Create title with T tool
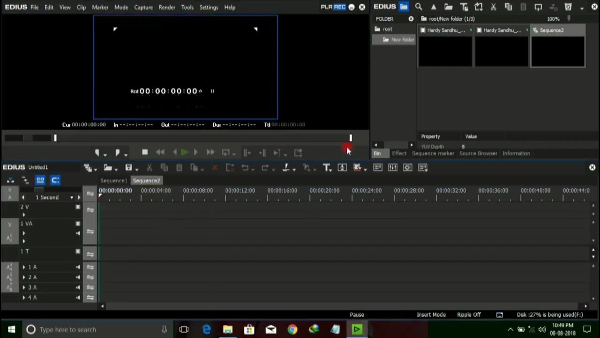 pos(327,168)
